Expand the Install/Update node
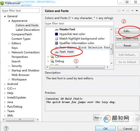The width and height of the screenshot is (140, 131). (5, 98)
